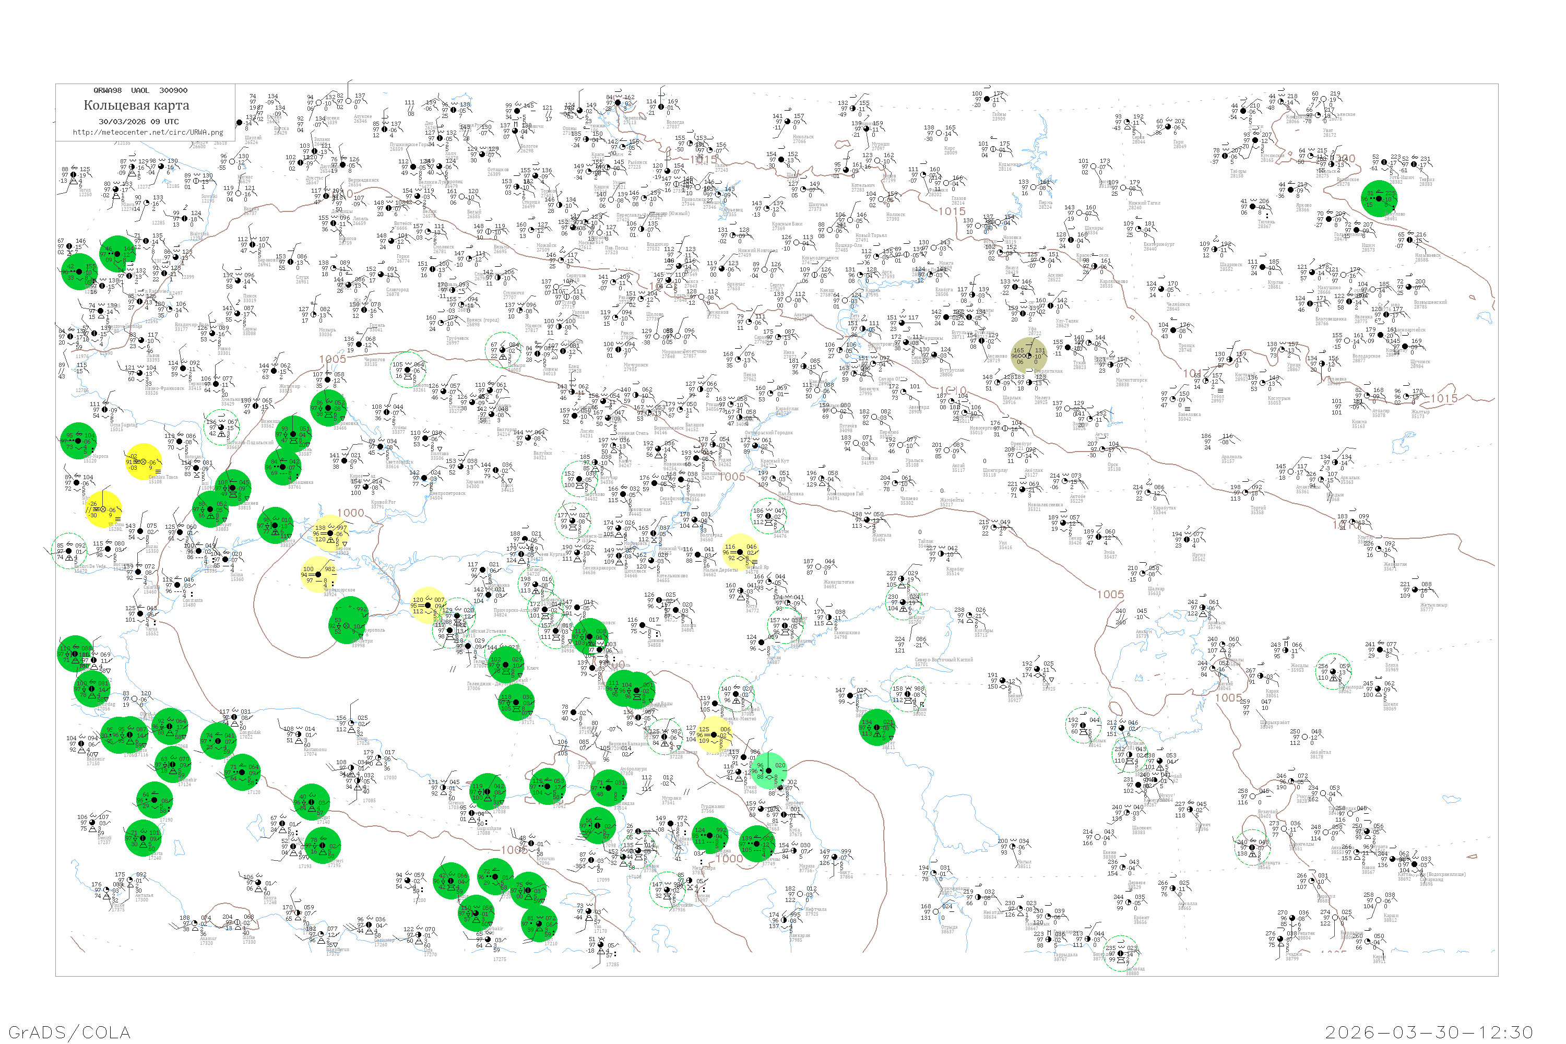Click the pale yellow Гудермес station circle
This screenshot has width=1566, height=1044.
click(714, 735)
